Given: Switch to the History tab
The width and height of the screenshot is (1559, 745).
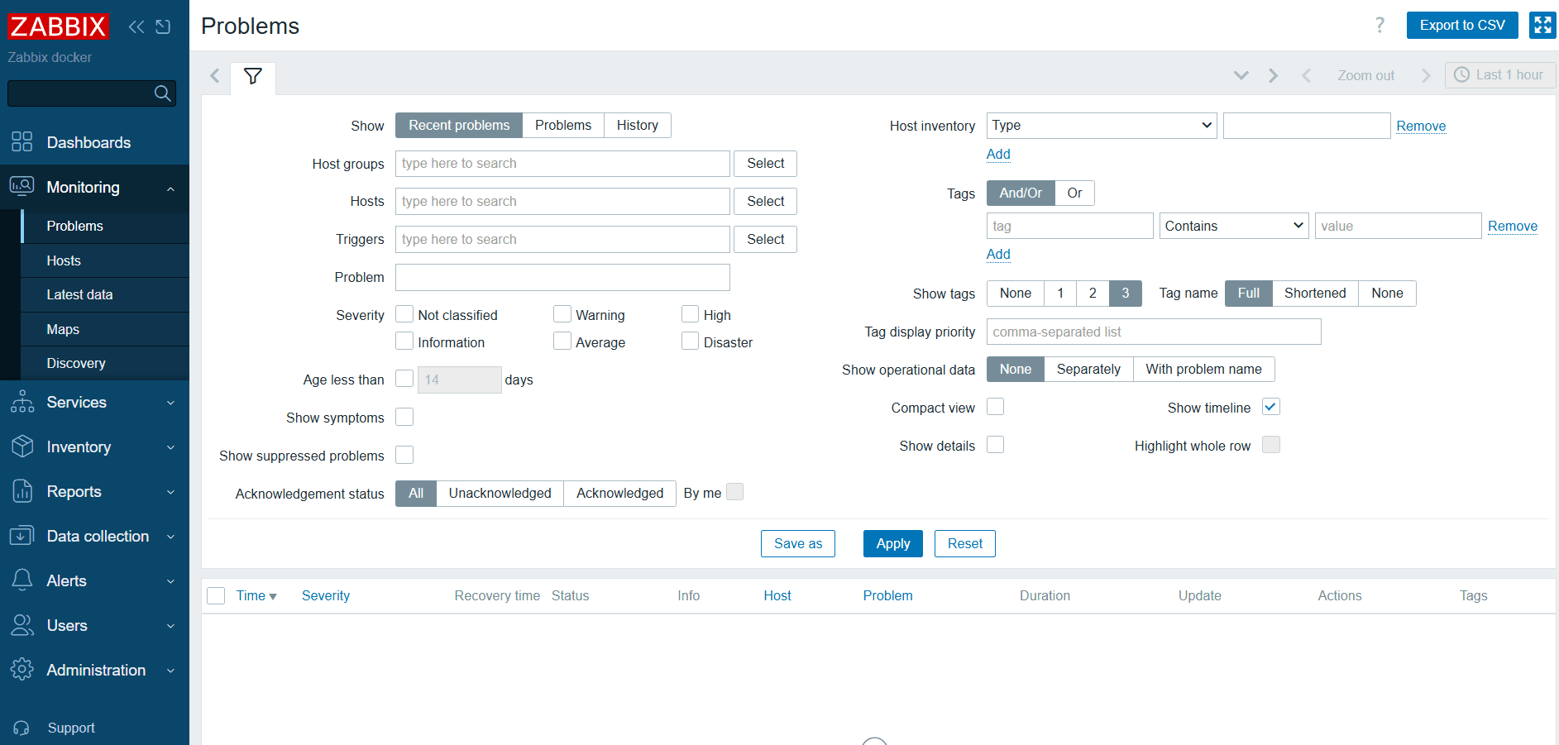Looking at the screenshot, I should point(637,125).
